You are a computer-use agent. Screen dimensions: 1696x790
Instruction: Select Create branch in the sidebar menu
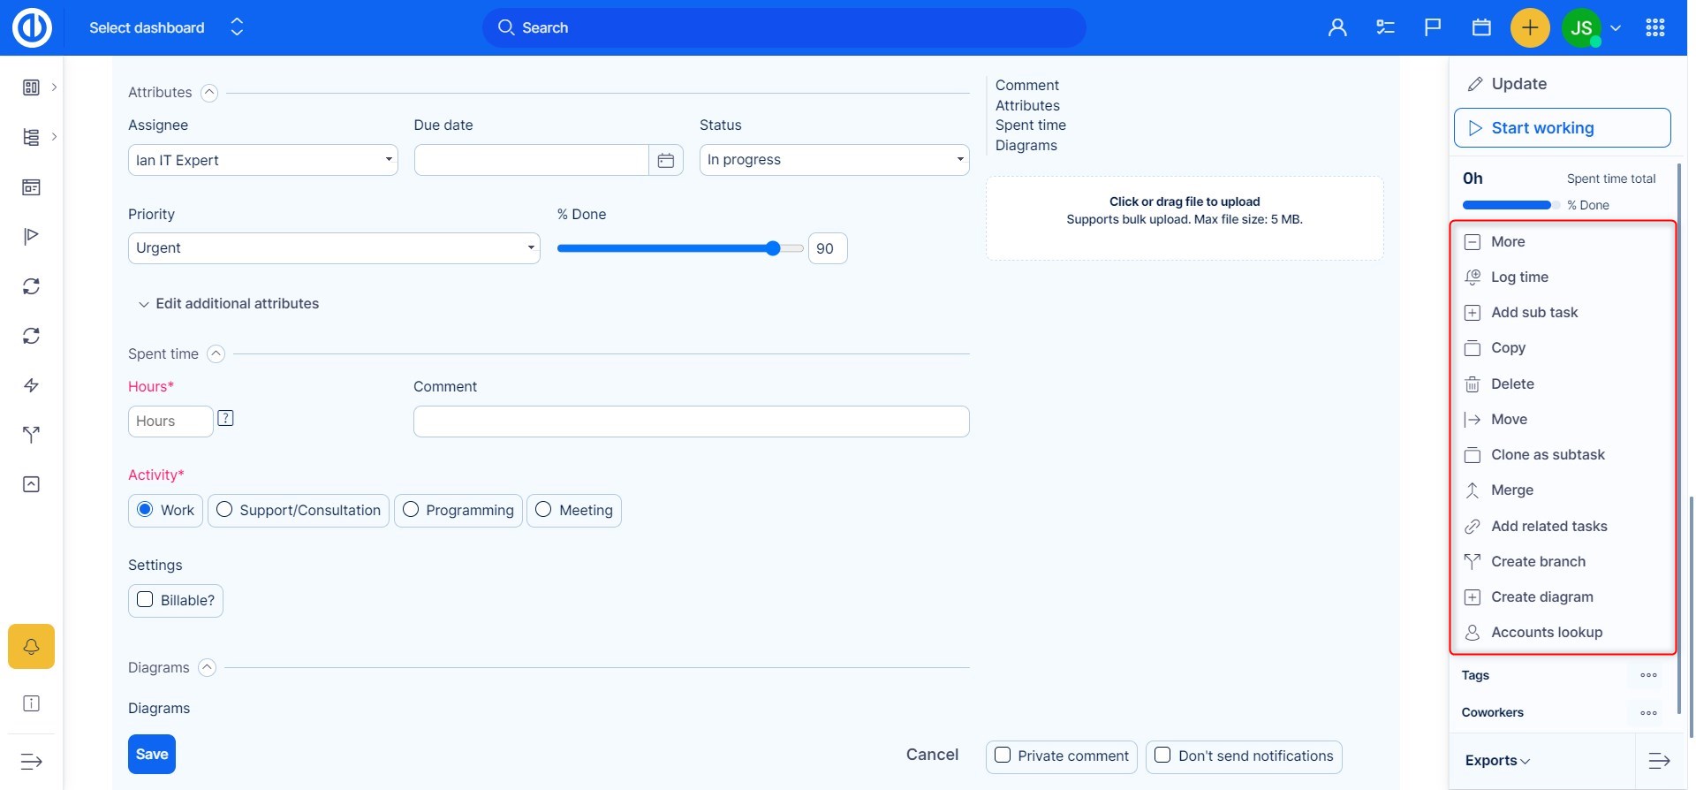[x=1538, y=562]
